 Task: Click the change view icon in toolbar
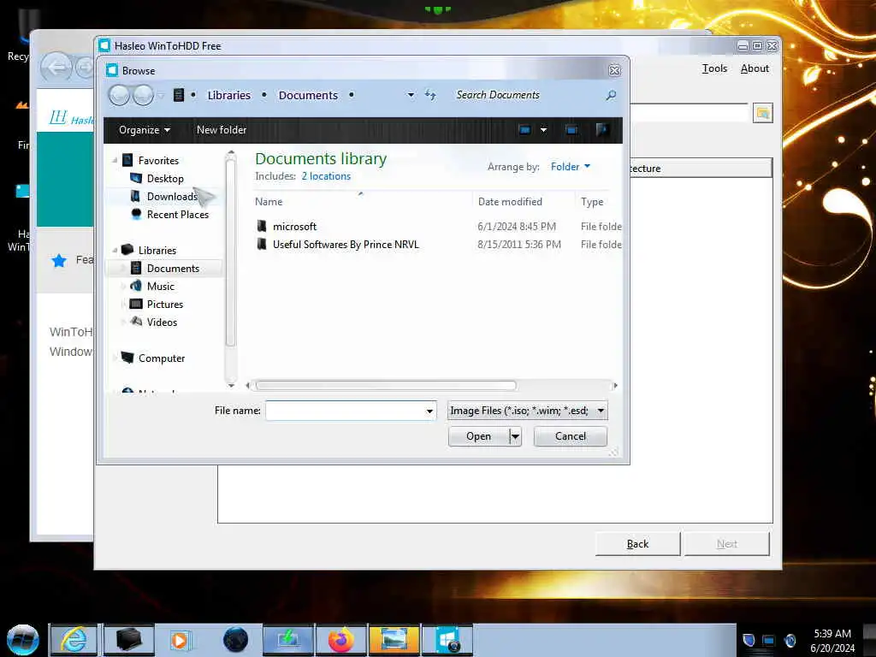524,130
